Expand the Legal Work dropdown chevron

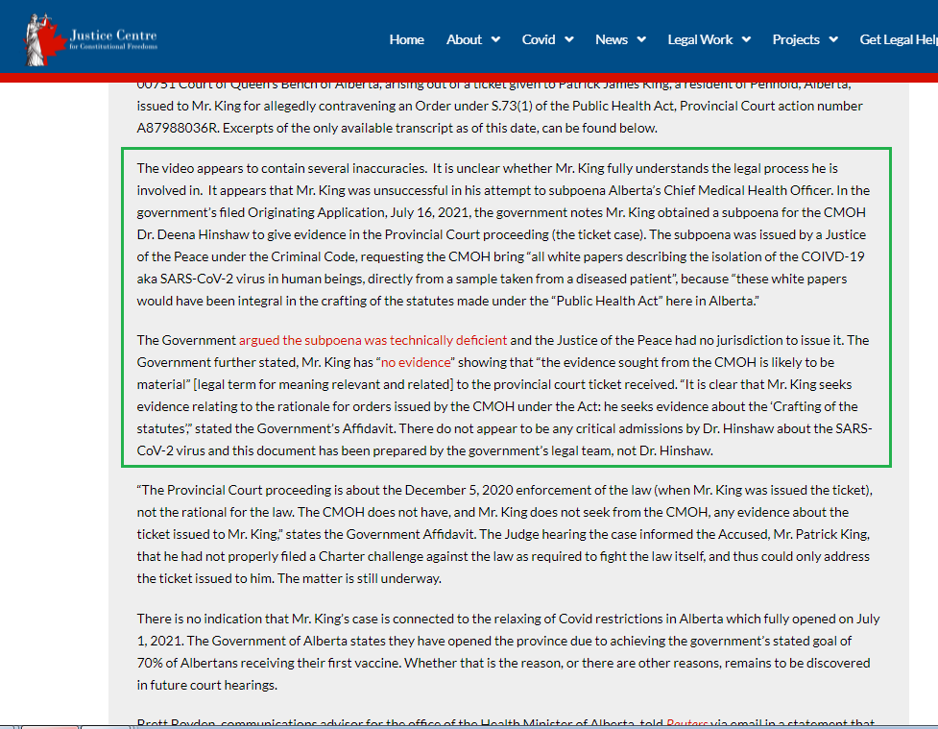[746, 39]
